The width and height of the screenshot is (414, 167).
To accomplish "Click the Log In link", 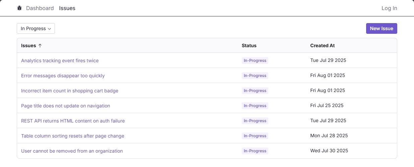I will click(389, 8).
